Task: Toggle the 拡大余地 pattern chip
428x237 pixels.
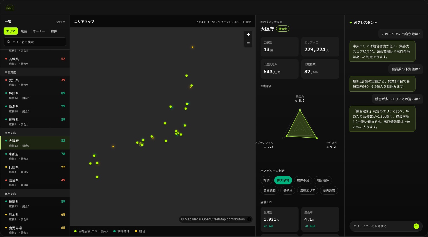Action: [283, 180]
